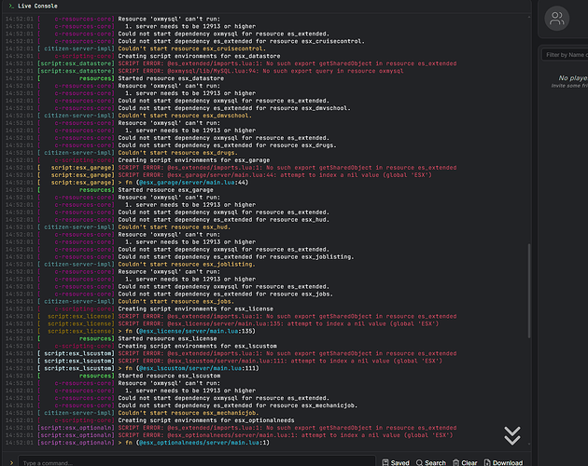The image size is (588, 466).
Task: Select dependency error for resource esx_cruisecontrol line
Action: pos(242,41)
